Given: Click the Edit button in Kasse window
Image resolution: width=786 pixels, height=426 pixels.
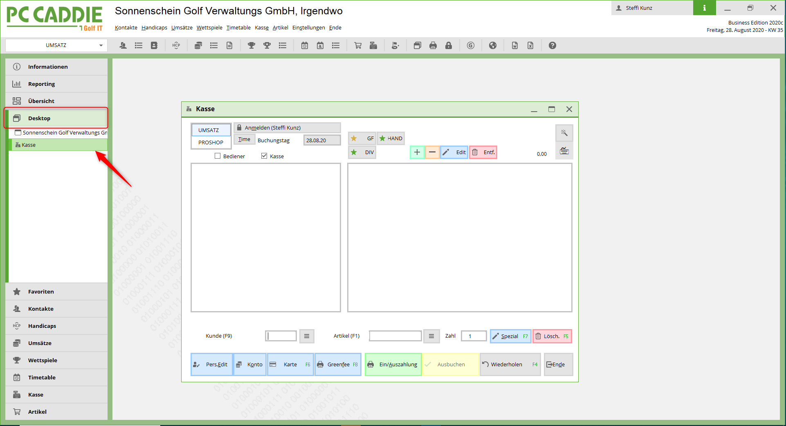Looking at the screenshot, I should pos(454,152).
